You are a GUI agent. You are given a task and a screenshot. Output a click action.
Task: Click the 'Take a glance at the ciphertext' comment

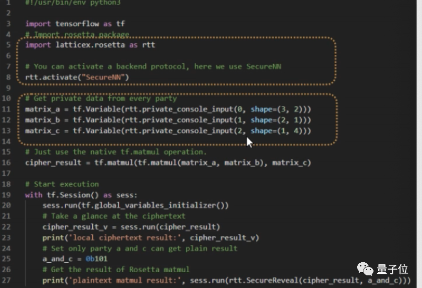coord(114,216)
